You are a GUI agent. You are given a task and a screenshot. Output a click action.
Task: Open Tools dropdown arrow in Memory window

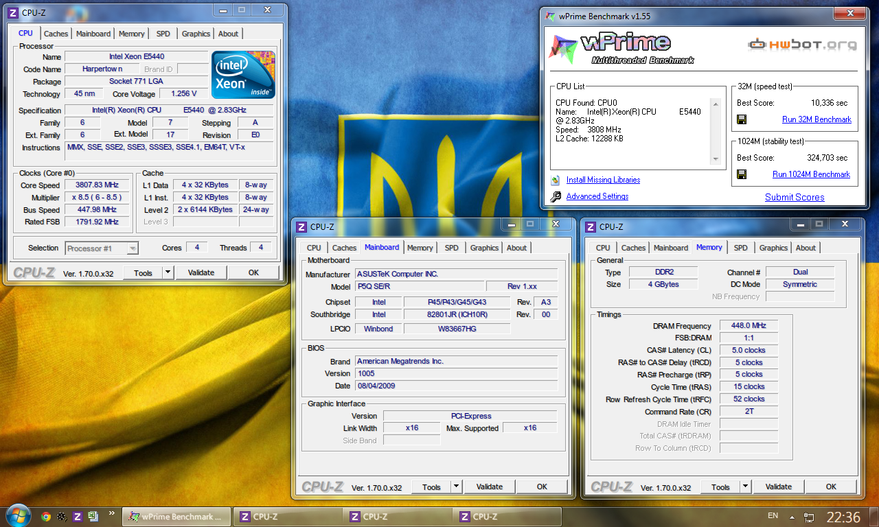pos(746,487)
